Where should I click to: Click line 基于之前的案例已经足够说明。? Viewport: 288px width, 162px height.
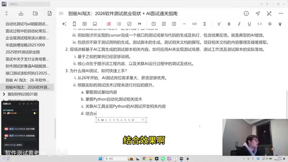click(x=104, y=57)
